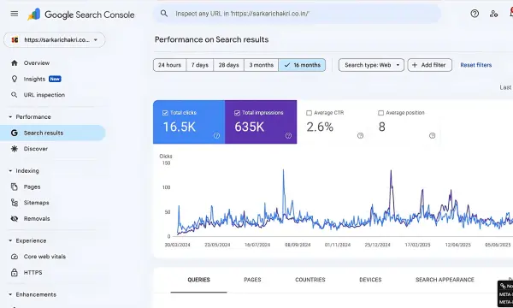
Task: Toggle the Total clicks checkbox
Action: click(x=165, y=113)
